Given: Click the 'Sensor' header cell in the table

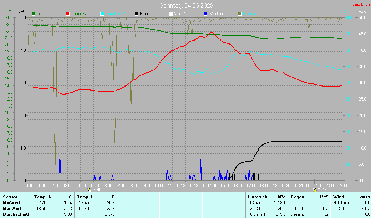Looking at the screenshot, I should (10, 197).
